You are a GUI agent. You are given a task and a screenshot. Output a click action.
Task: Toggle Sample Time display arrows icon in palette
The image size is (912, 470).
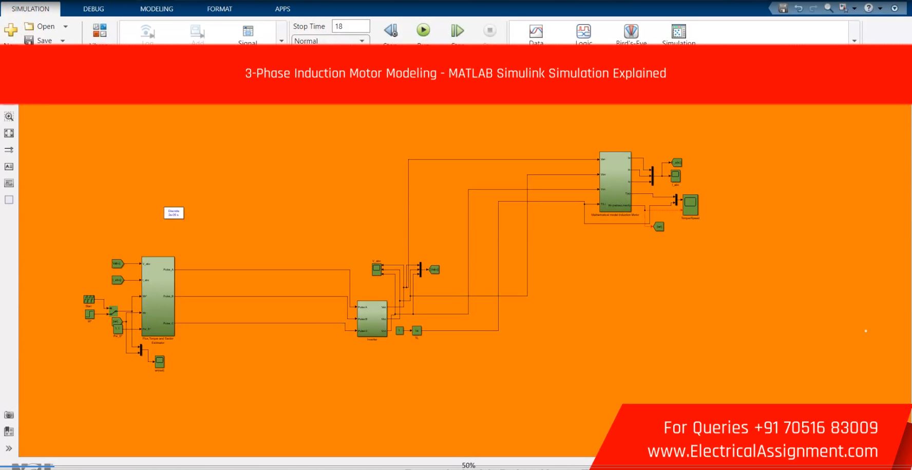click(9, 150)
